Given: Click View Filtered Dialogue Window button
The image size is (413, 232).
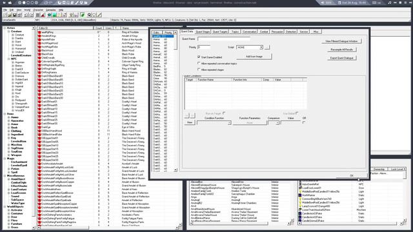Looking at the screenshot, I should coord(341,41).
